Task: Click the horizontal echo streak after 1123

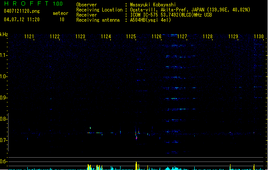Action: (x=94, y=133)
